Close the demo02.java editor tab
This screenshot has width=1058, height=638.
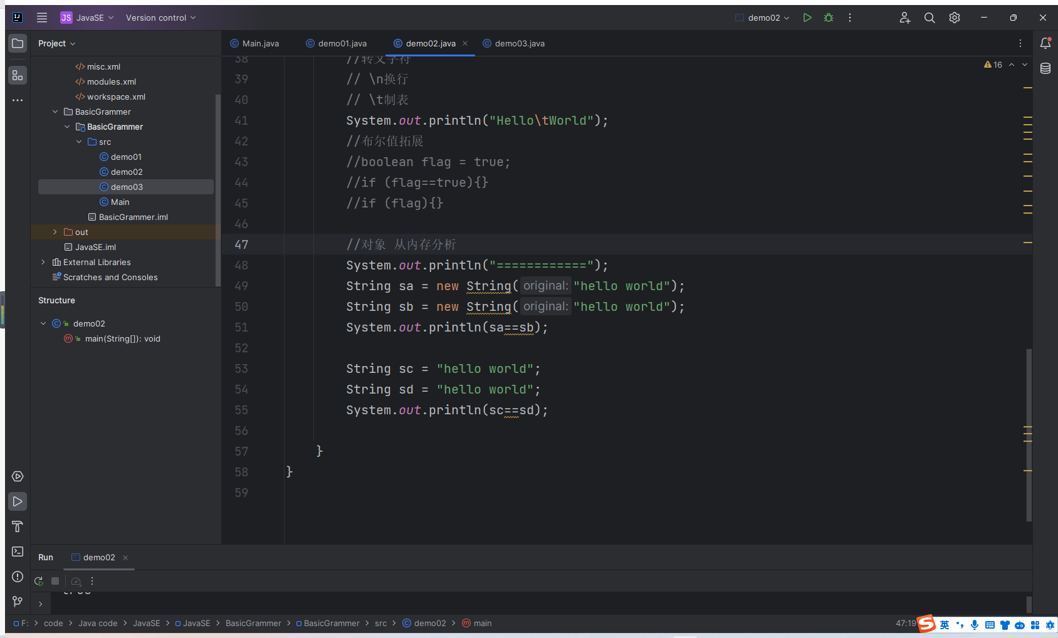pyautogui.click(x=465, y=43)
